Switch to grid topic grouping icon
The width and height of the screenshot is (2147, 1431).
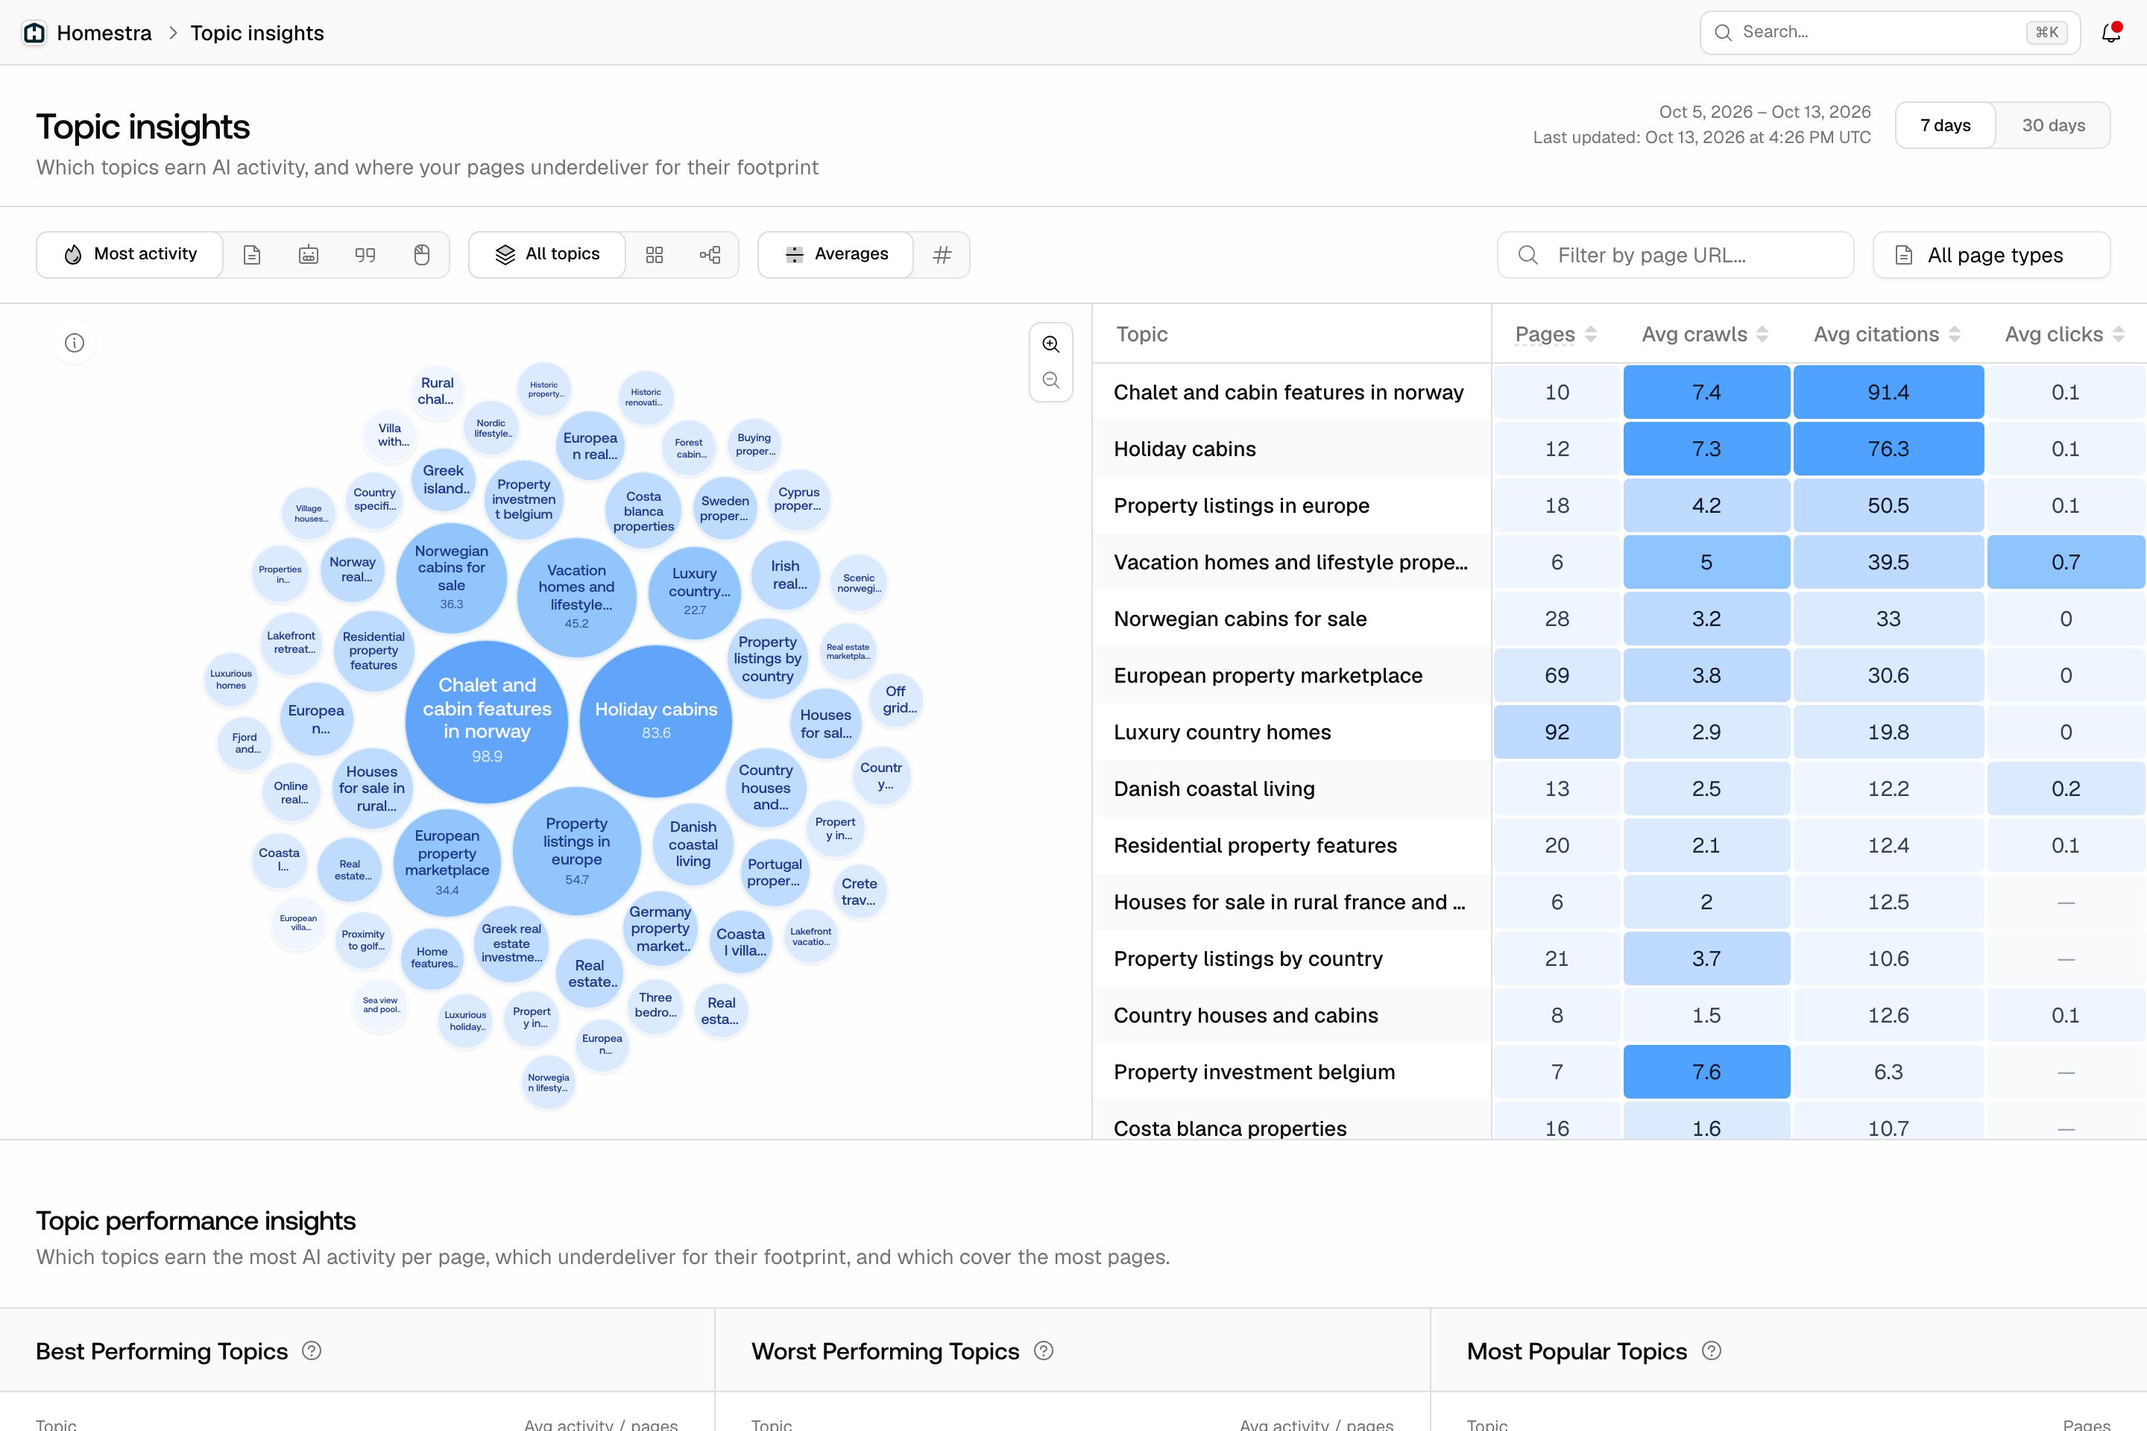[655, 255]
